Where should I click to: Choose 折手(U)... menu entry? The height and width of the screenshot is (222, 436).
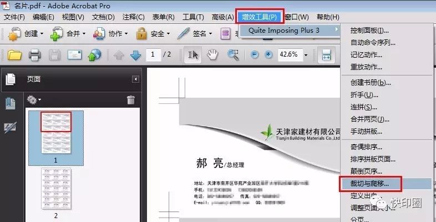tap(364, 95)
